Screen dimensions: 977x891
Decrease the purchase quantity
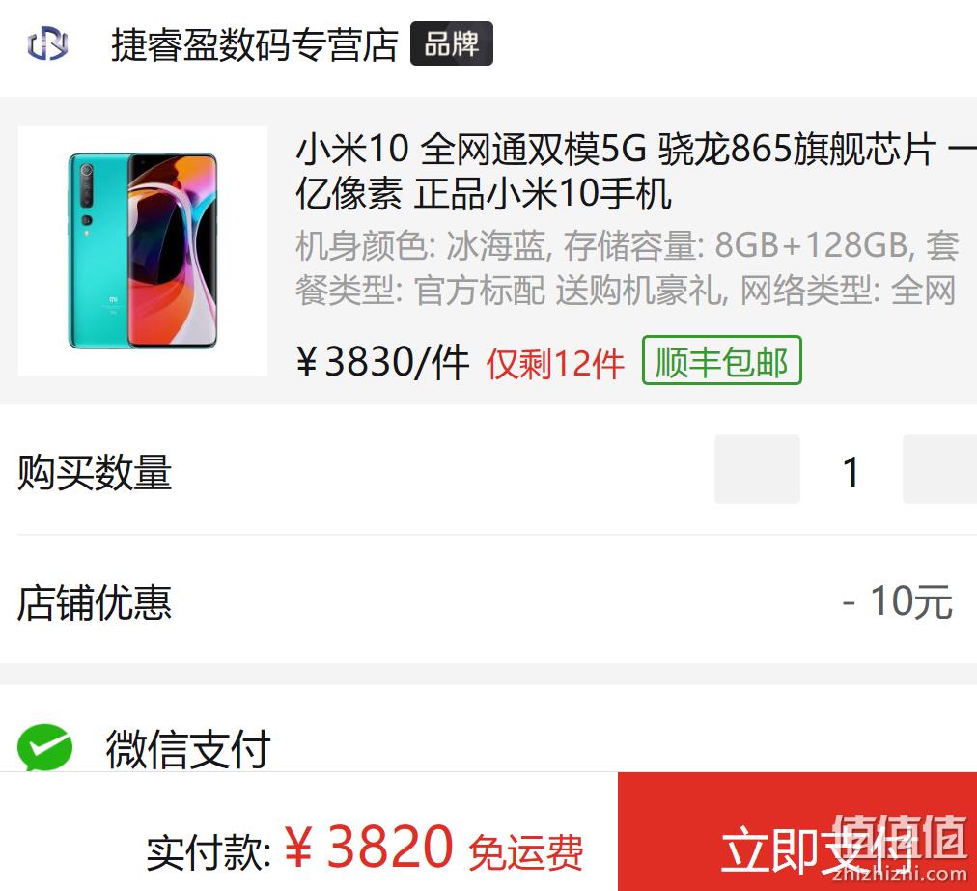coord(757,469)
